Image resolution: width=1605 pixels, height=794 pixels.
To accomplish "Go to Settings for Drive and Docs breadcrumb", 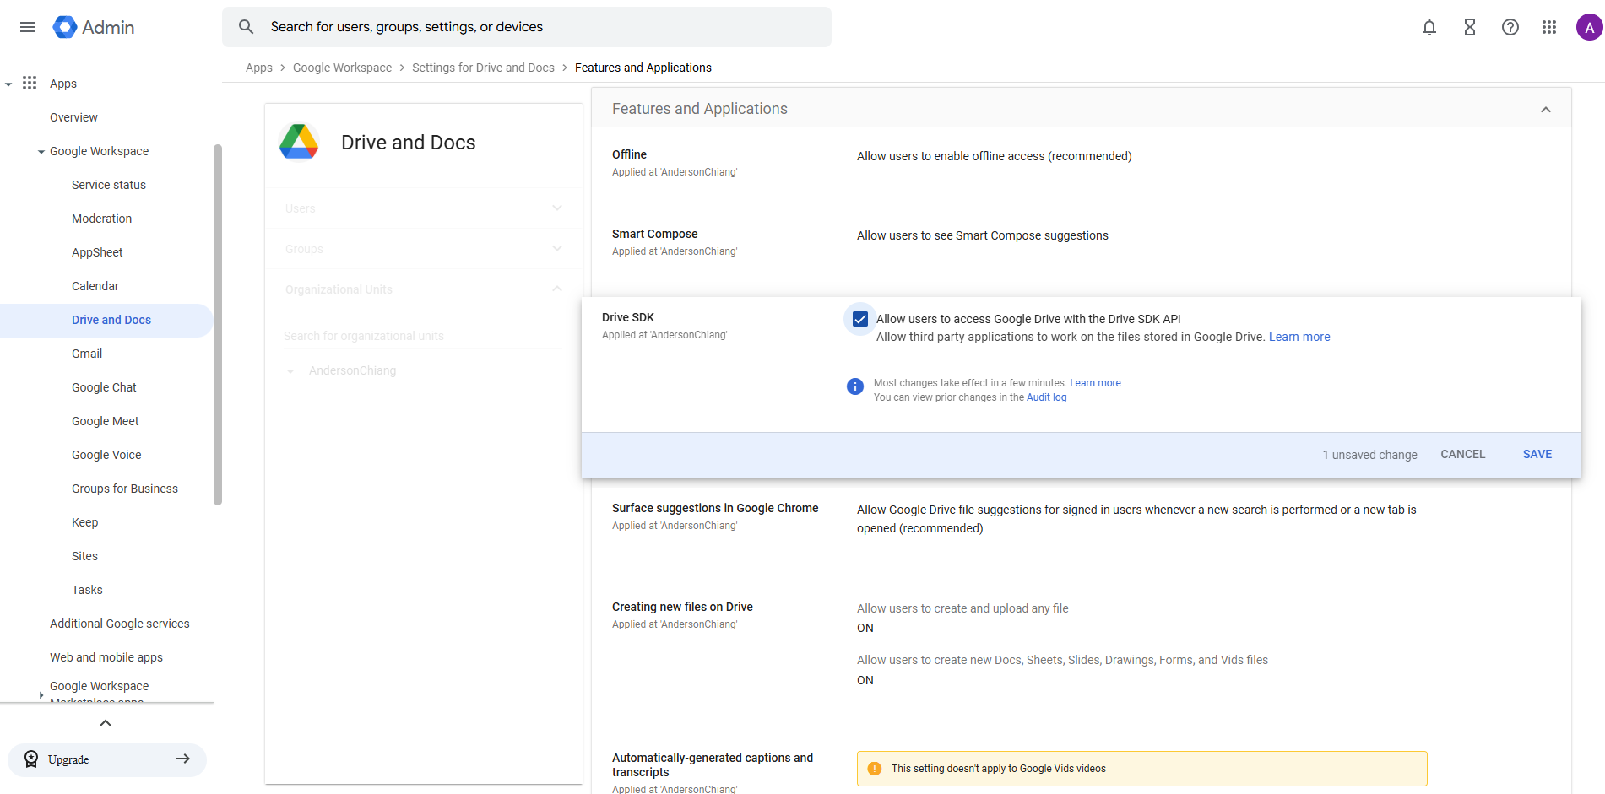I will (483, 68).
